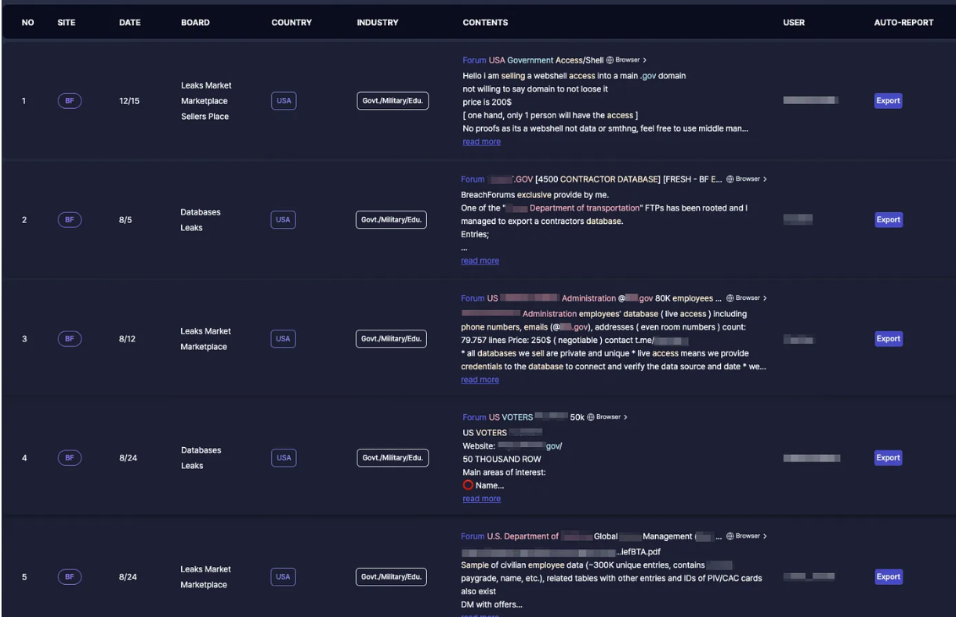Select the USA country tag in row 2

click(x=283, y=220)
